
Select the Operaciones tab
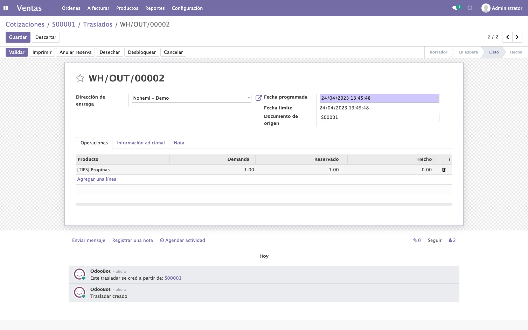click(94, 143)
